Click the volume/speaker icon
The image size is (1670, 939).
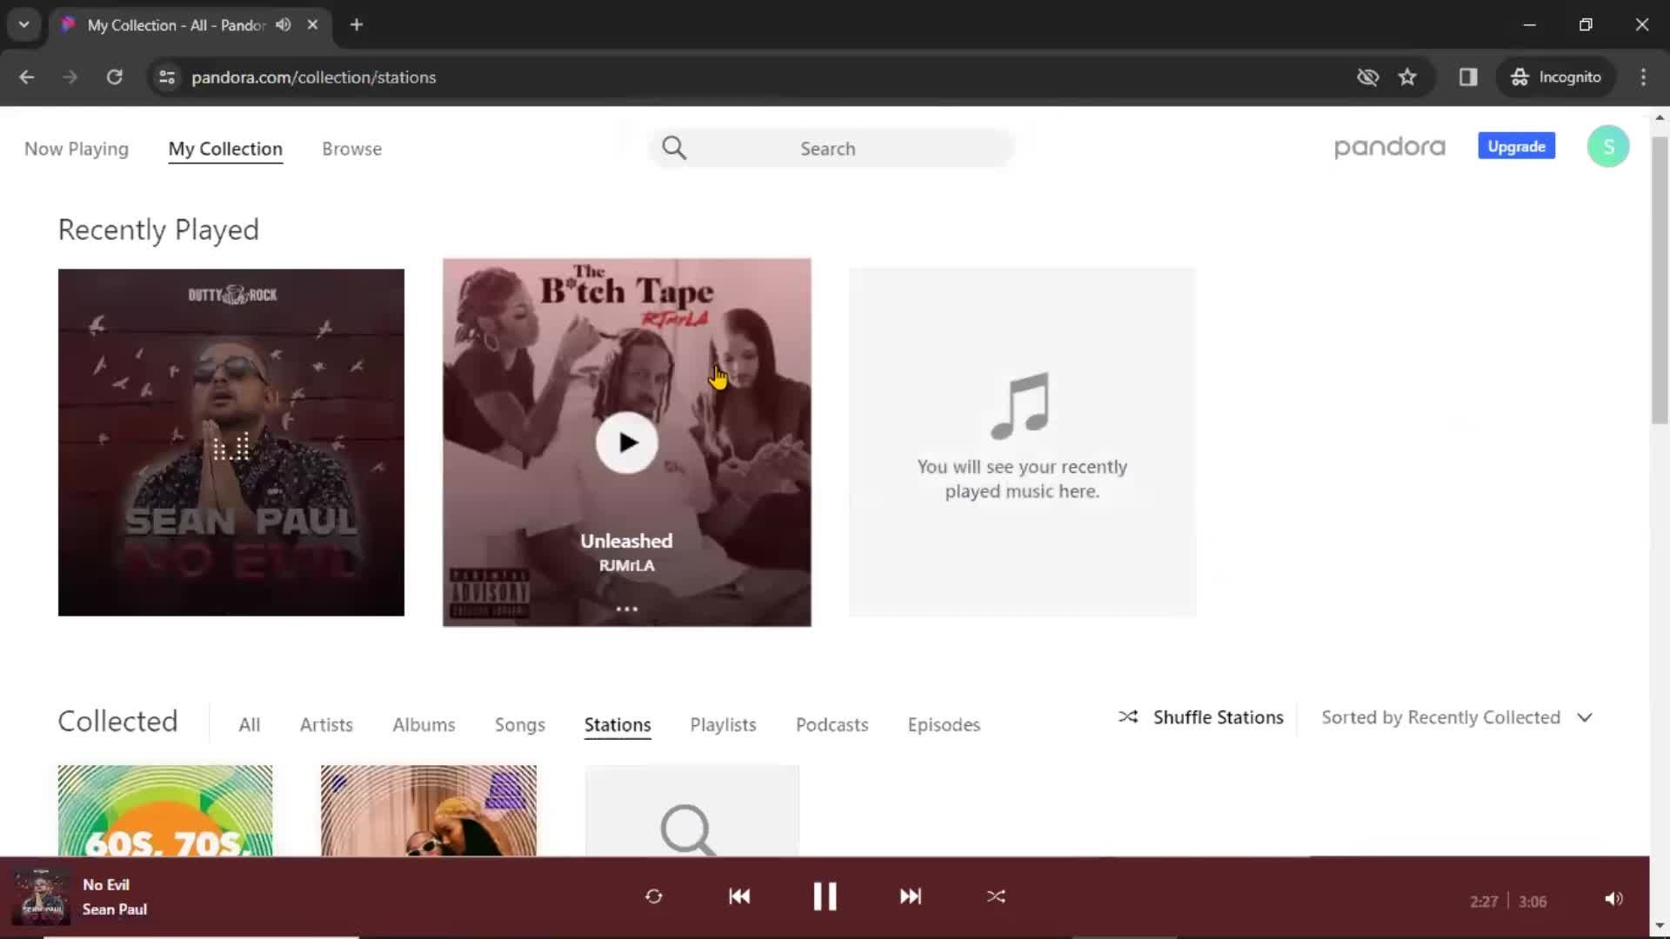(x=1613, y=898)
